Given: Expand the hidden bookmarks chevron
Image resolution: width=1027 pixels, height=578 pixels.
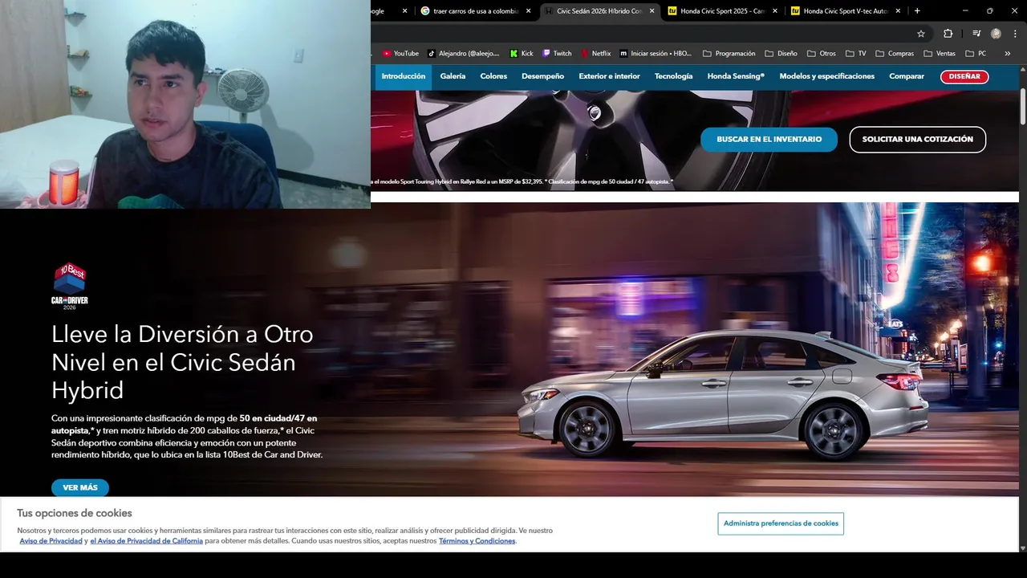Looking at the screenshot, I should [1008, 54].
